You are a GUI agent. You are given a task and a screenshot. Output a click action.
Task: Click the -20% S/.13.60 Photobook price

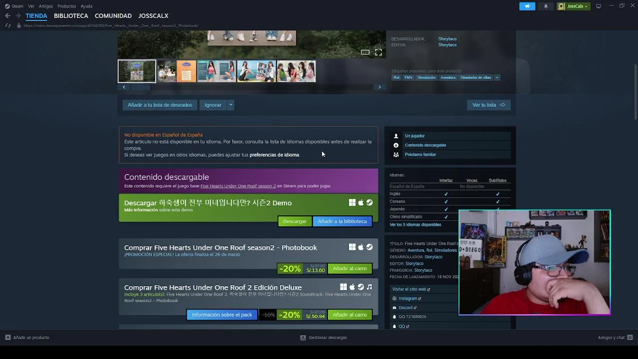(302, 268)
